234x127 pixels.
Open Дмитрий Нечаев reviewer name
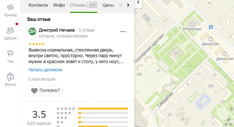(x=57, y=30)
